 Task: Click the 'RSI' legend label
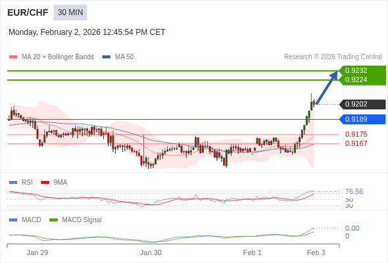pos(27,183)
